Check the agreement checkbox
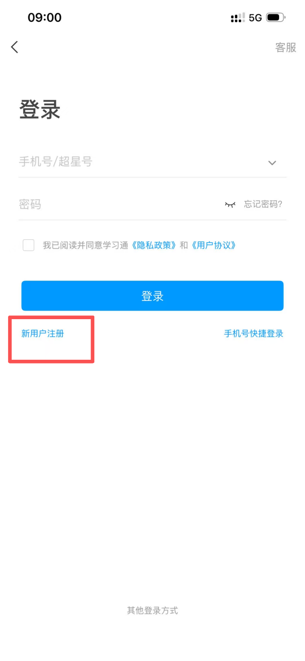Viewport: 305px width, 661px height. tap(29, 245)
